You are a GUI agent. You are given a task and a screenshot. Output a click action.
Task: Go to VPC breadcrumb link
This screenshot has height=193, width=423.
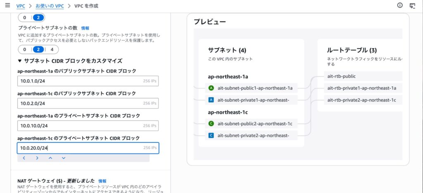tap(20, 6)
